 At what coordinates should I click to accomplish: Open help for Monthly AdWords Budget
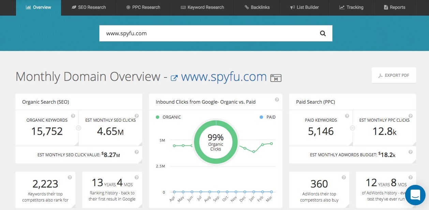[411, 152]
